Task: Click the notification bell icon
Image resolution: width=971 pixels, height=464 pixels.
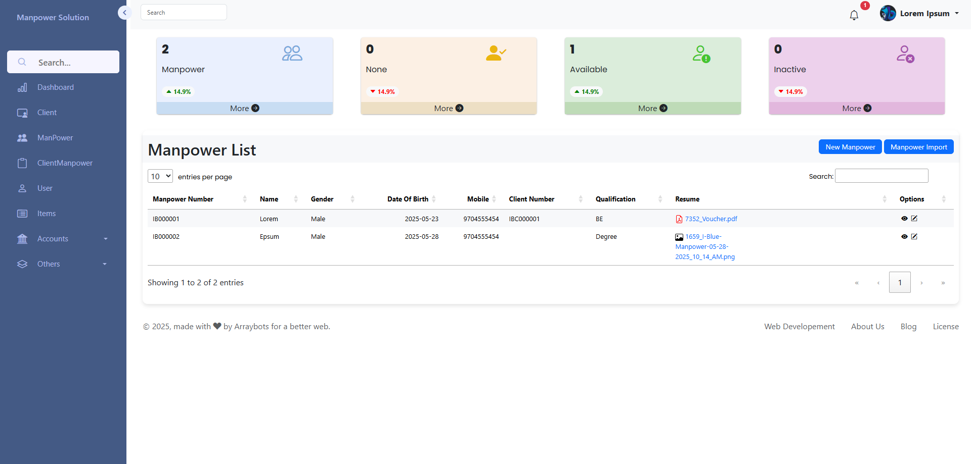Action: tap(854, 15)
